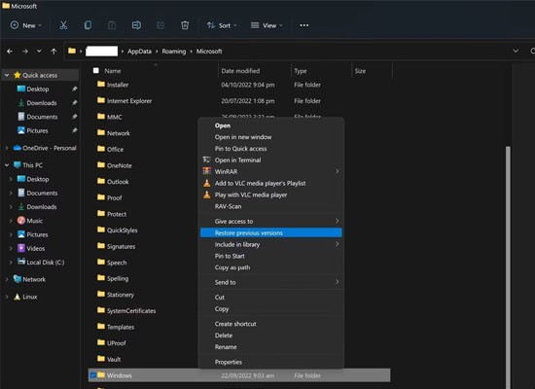
Task: Select the Internet Explorer folder row
Action: click(x=239, y=101)
